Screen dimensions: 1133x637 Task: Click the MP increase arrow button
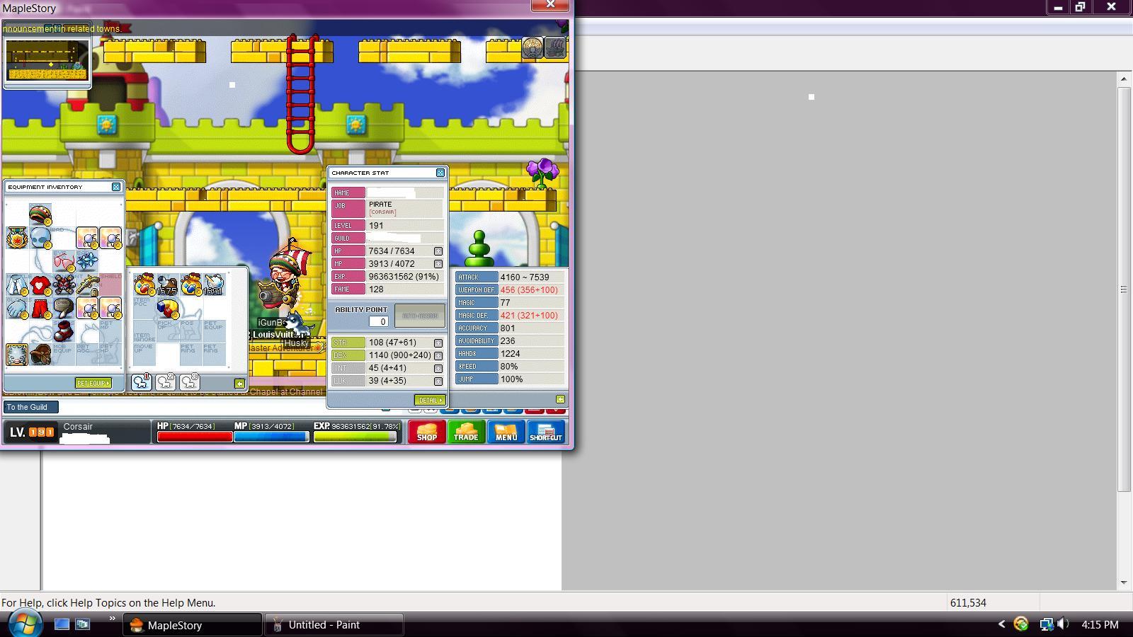point(438,264)
